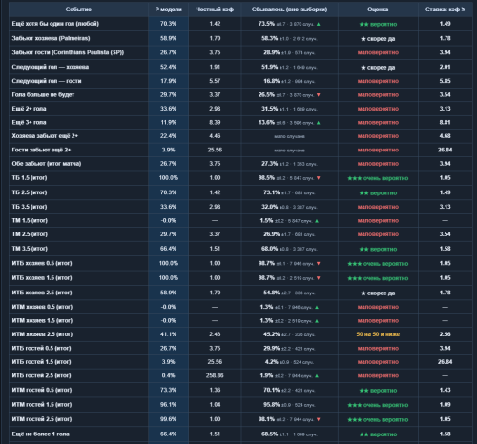This screenshot has width=477, height=444.
Task: Click the 'Ещё не более 1 гола' row
Action: [x=240, y=434]
